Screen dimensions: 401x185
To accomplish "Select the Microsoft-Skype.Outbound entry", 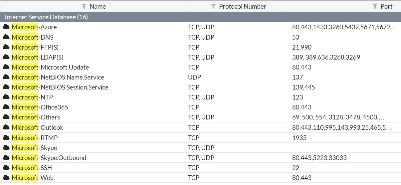I will point(200,157).
